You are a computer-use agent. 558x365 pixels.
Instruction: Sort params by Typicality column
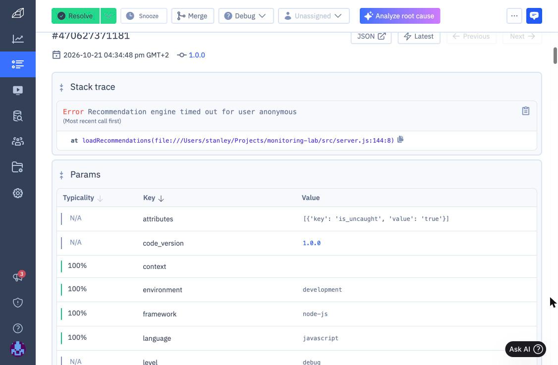click(x=83, y=198)
